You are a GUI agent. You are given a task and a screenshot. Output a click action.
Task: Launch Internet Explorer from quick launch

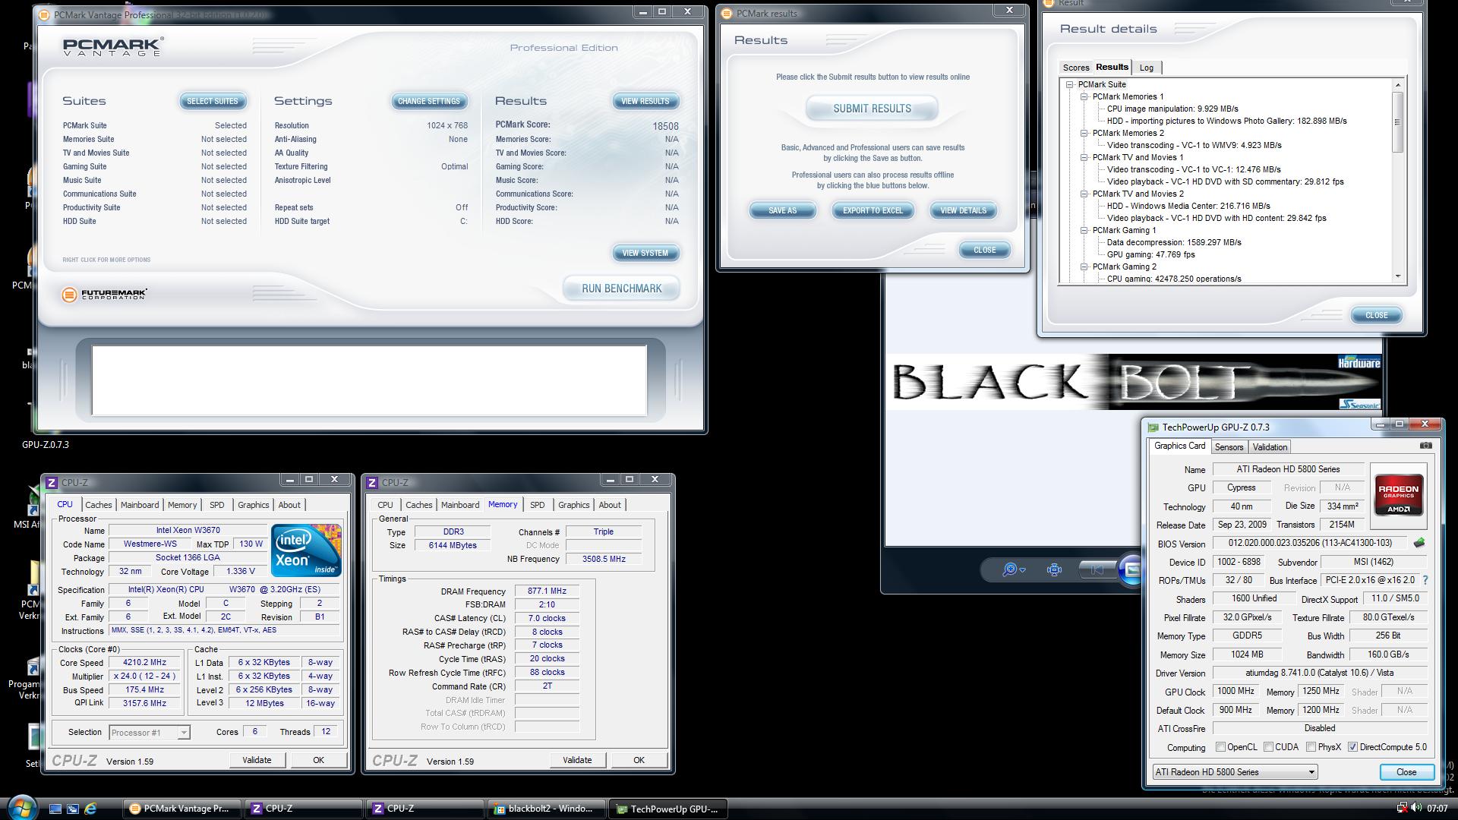pyautogui.click(x=90, y=809)
